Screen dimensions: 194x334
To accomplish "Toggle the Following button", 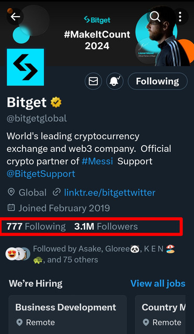I will [158, 81].
